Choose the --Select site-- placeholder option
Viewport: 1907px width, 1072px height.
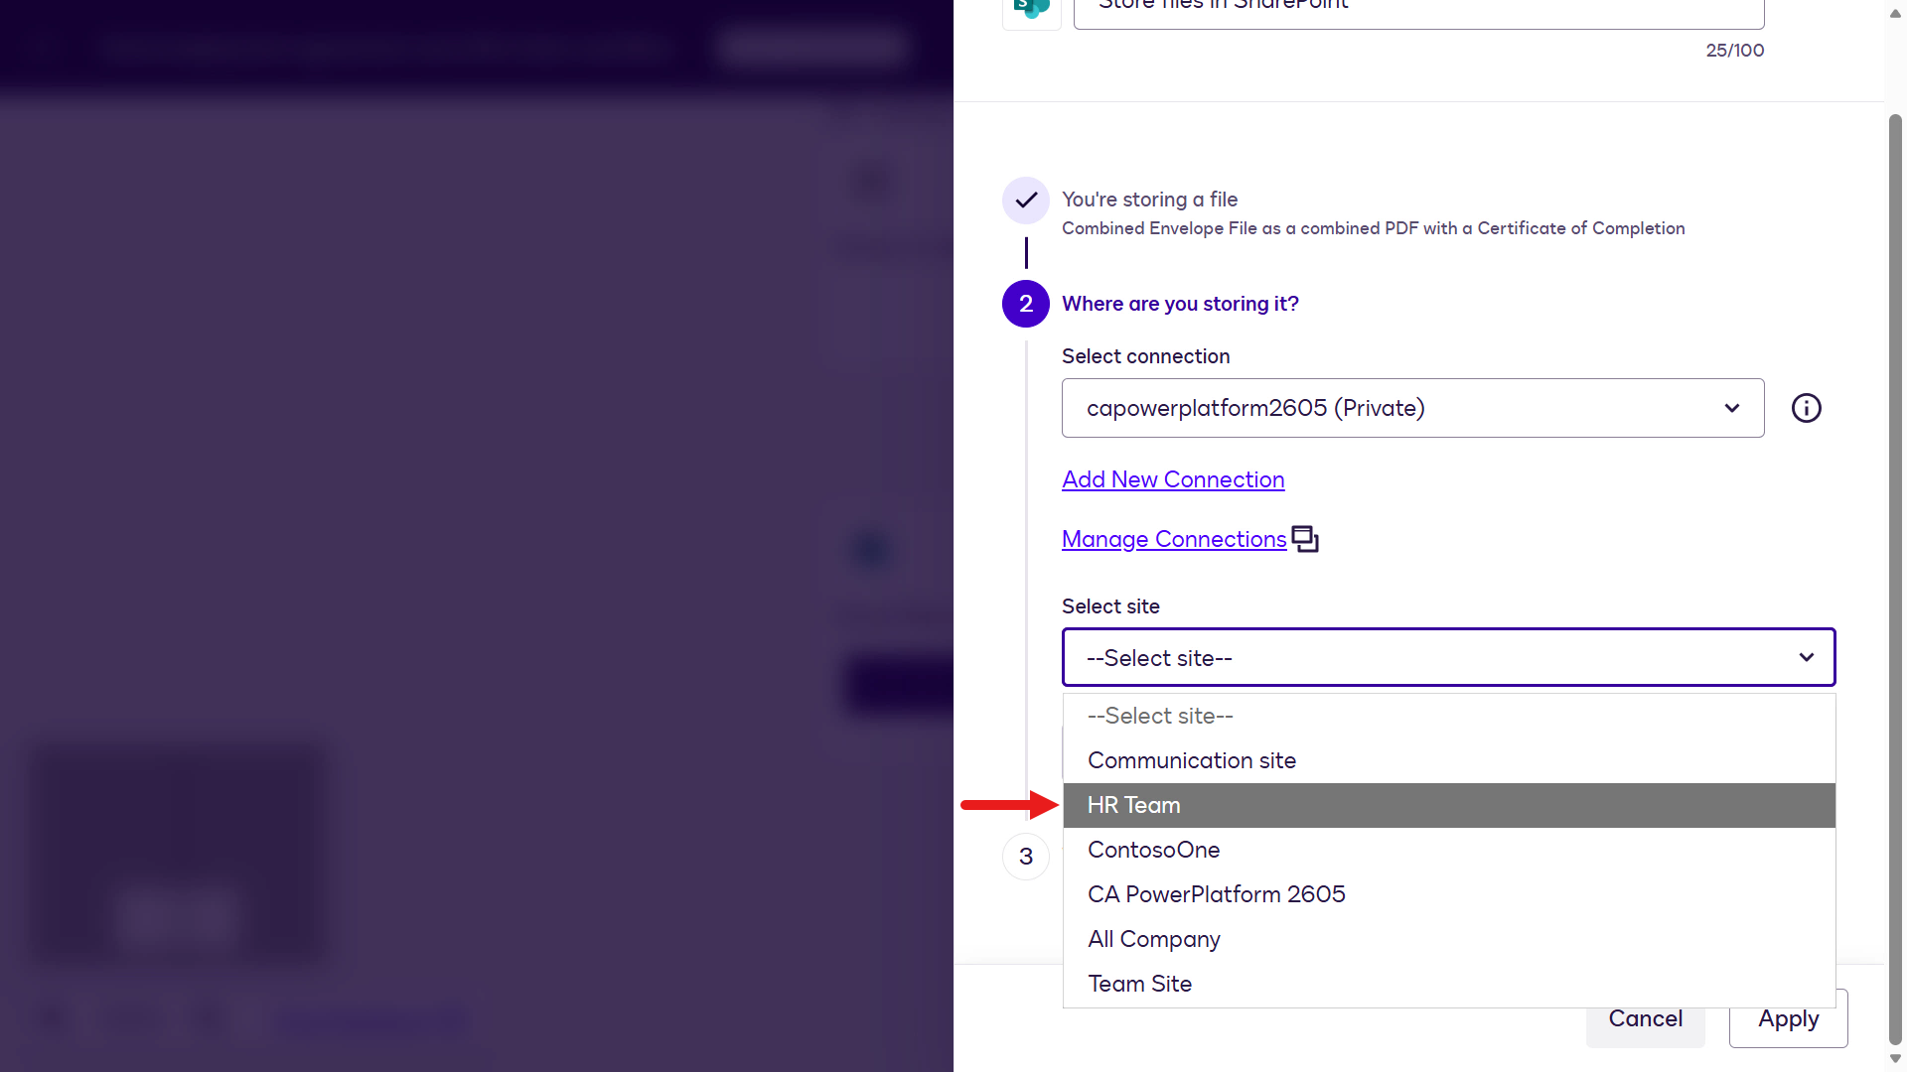[1448, 716]
